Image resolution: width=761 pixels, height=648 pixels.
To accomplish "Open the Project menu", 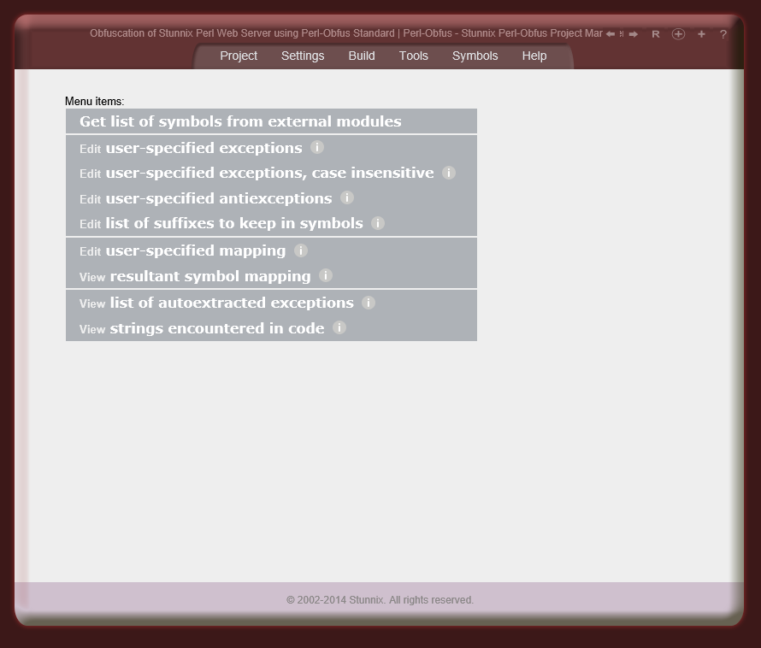I will (x=239, y=56).
